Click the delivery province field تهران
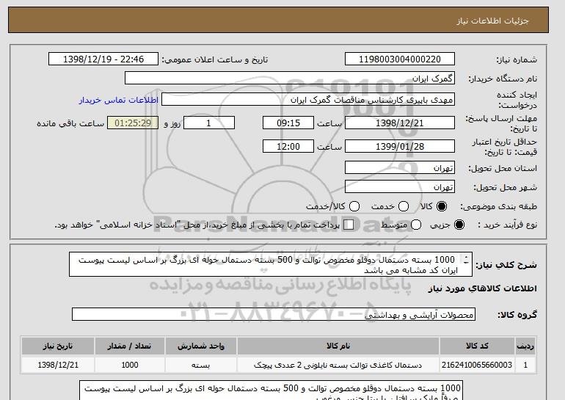The image size is (565, 400). [x=400, y=167]
